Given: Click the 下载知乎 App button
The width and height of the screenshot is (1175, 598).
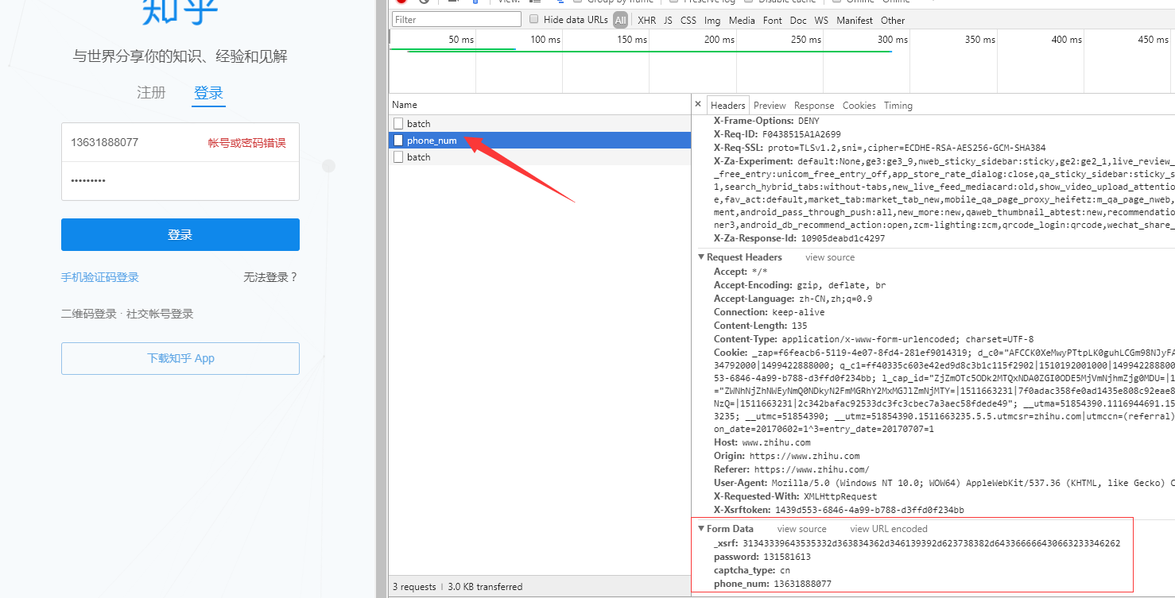Looking at the screenshot, I should [180, 358].
